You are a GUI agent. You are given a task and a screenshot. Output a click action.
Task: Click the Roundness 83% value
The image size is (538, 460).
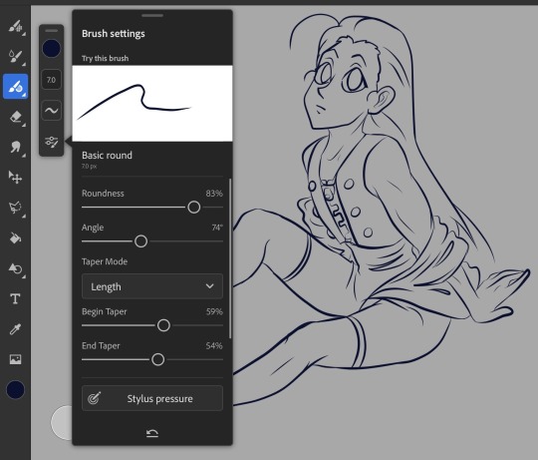click(x=214, y=193)
